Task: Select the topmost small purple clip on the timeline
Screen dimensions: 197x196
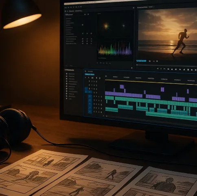Action: (122, 87)
